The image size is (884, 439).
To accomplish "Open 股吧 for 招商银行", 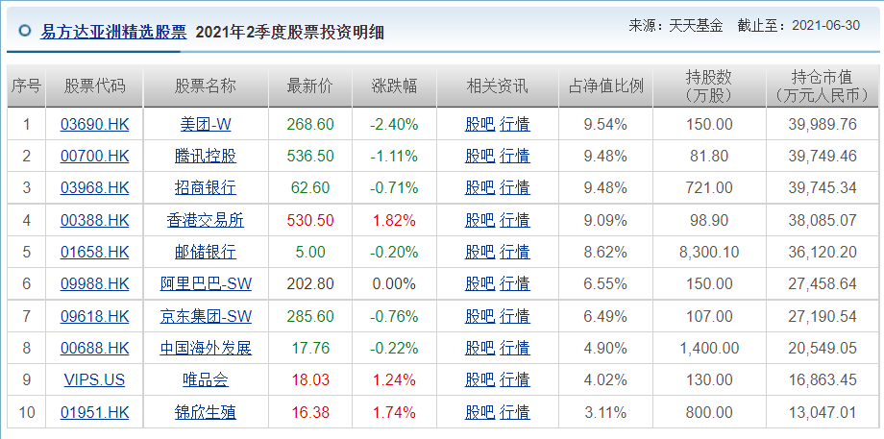I will pyautogui.click(x=479, y=187).
